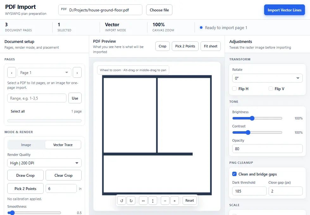This screenshot has height=215, width=310.
Task: Click Choose file button
Action: click(x=159, y=10)
